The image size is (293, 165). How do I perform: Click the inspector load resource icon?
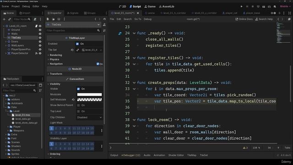coord(53,19)
